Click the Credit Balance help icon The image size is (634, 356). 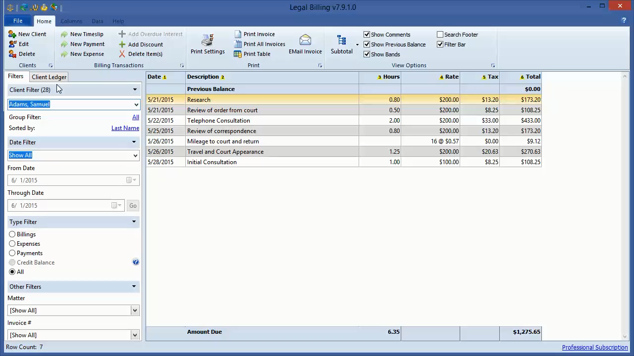tap(136, 262)
